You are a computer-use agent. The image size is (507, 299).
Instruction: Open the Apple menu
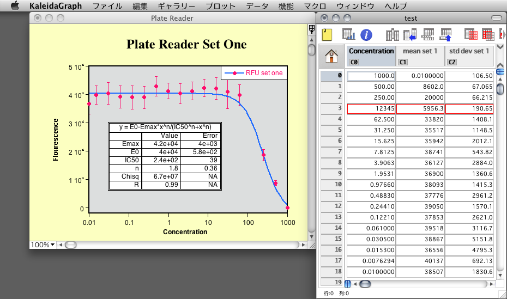[x=15, y=6]
